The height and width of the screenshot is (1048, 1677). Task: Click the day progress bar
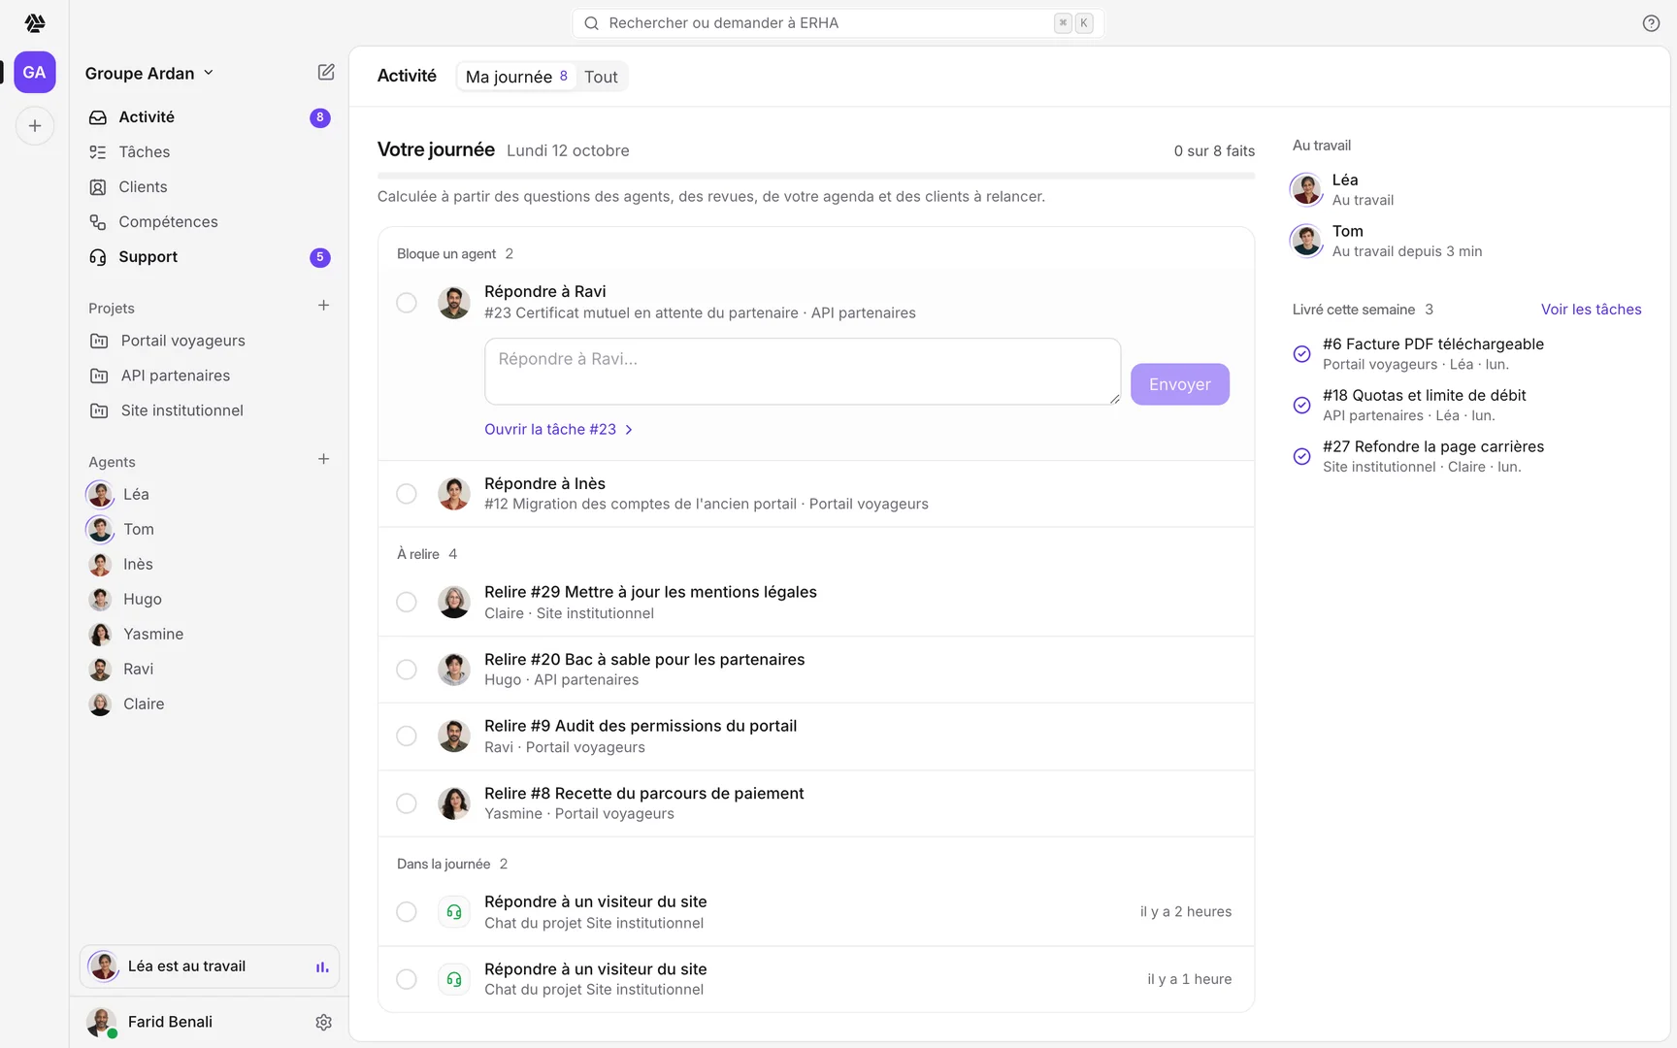816,176
